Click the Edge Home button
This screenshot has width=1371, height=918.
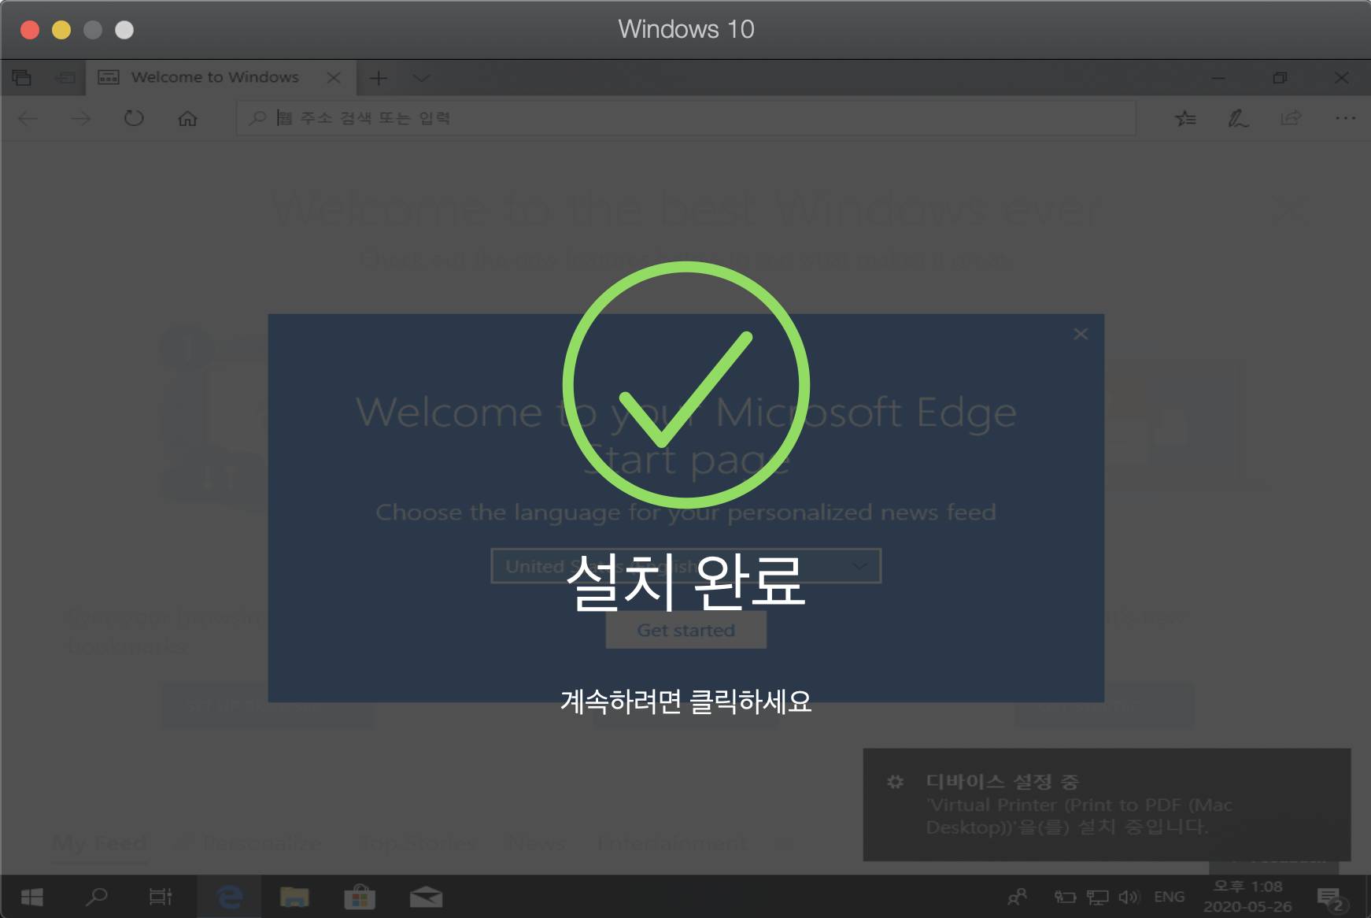pyautogui.click(x=187, y=118)
